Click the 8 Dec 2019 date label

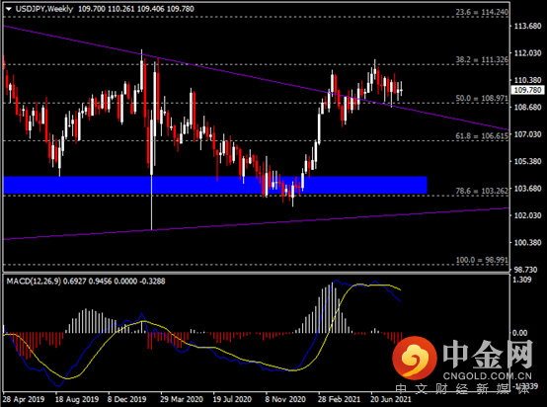[x=126, y=399]
